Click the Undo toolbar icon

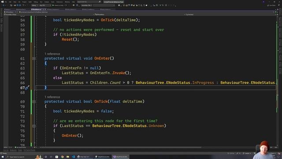(x=23, y=5)
